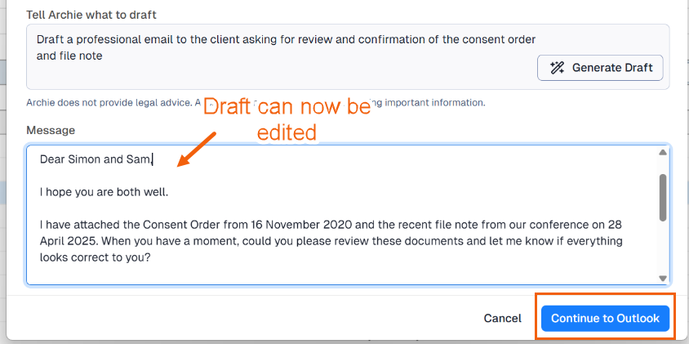The height and width of the screenshot is (344, 689).
Task: Place cursor in 'I hope you are both well.'
Action: tap(104, 192)
